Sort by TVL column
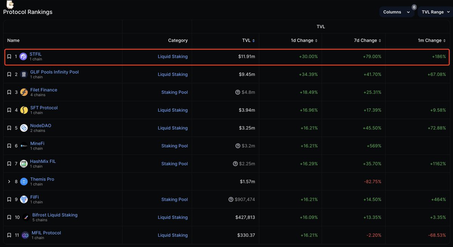 (248, 40)
